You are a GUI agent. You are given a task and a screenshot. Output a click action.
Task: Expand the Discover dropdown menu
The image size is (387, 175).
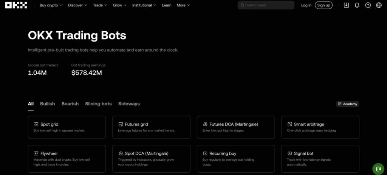click(x=77, y=5)
